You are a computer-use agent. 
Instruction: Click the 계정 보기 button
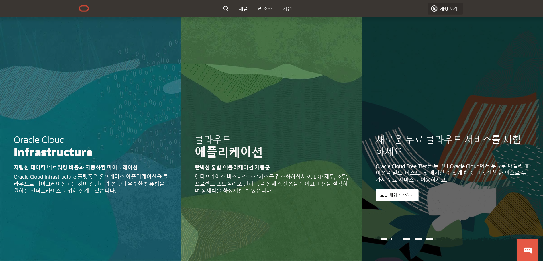coord(445,9)
